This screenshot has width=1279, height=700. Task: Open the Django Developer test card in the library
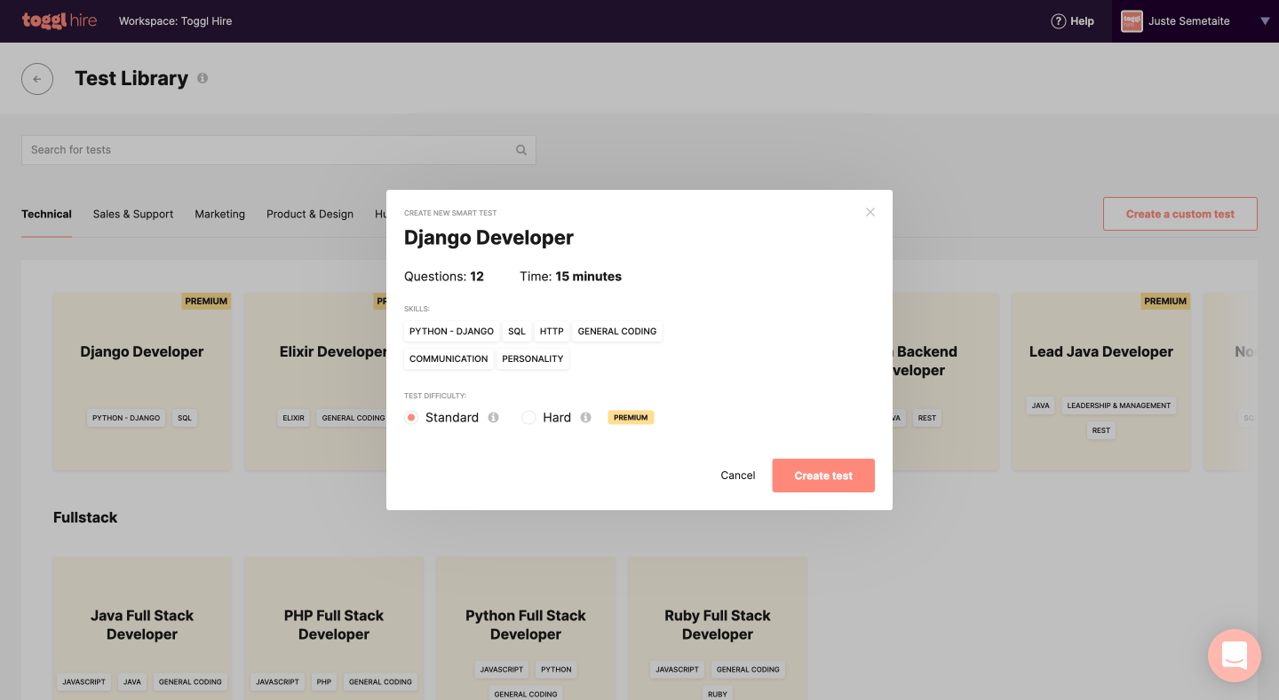[142, 381]
